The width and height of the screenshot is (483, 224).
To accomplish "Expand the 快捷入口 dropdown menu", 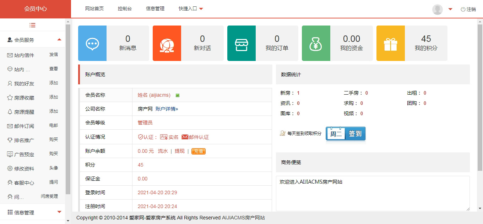I will coord(191,9).
